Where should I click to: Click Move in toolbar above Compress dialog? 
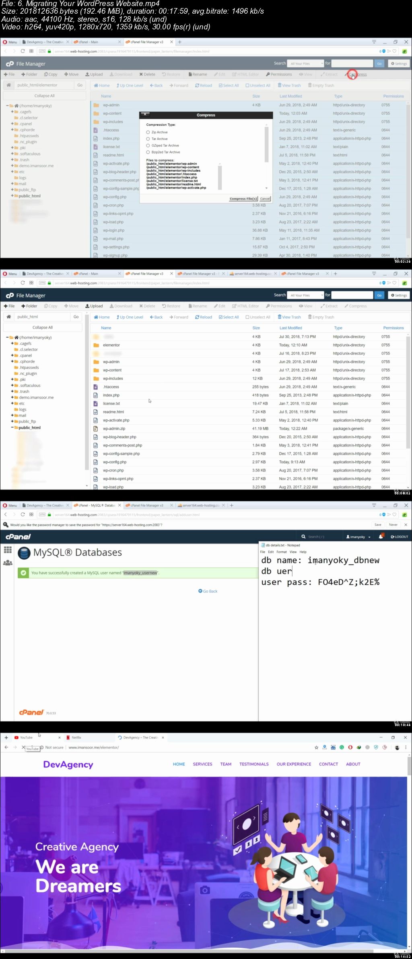72,75
